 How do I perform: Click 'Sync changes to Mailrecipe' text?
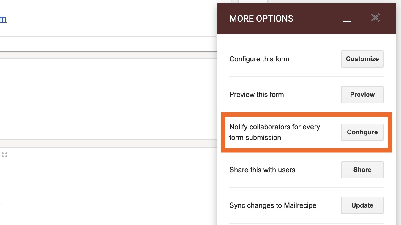tap(273, 205)
